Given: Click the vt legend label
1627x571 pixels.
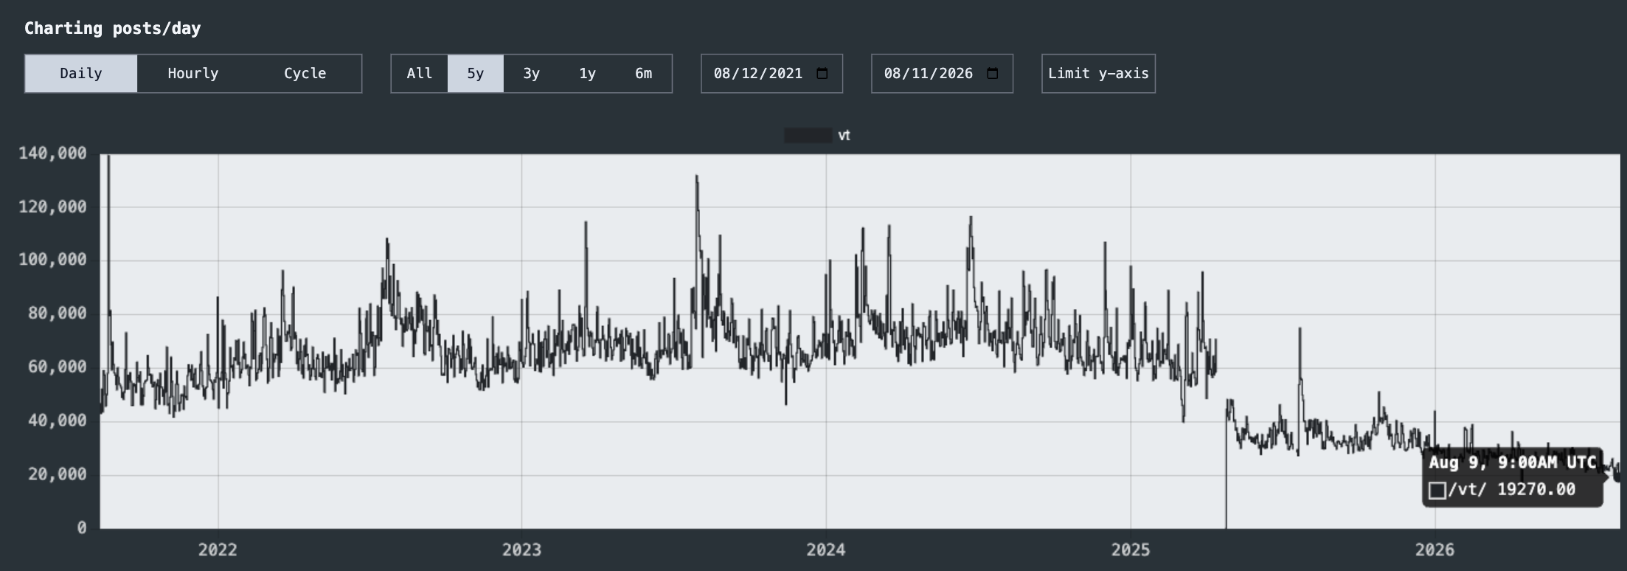Looking at the screenshot, I should click(844, 136).
